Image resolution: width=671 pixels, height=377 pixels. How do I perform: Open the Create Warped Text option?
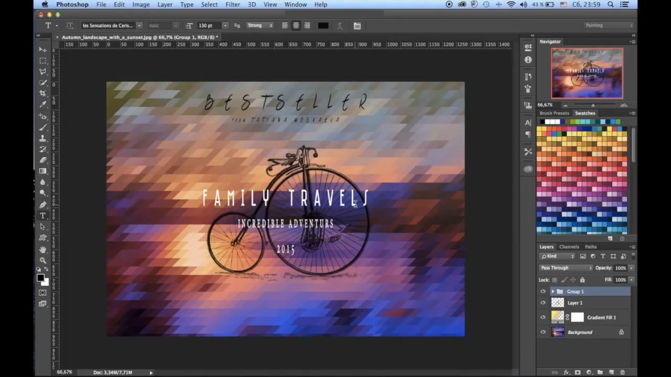[339, 26]
